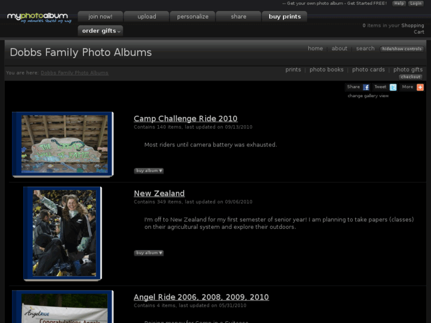Open the search page
431x323 pixels.
coord(365,49)
